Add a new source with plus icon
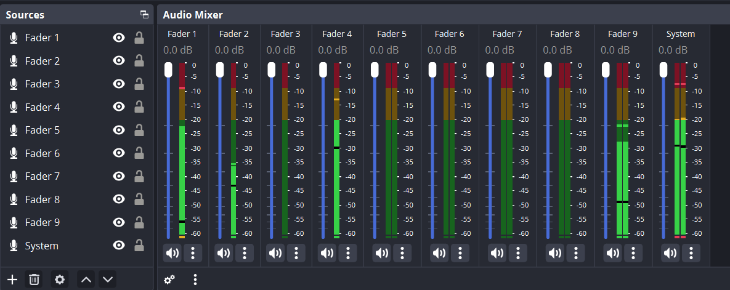Viewport: 730px width, 290px height. pyautogui.click(x=12, y=280)
